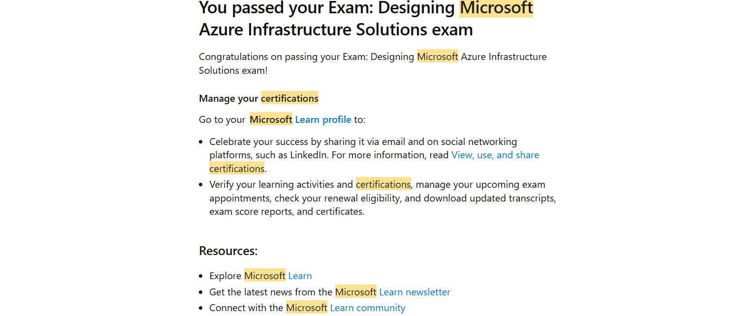Click highlighted "Microsoft" before Learn profile
This screenshot has width=732, height=316.
tap(271, 119)
